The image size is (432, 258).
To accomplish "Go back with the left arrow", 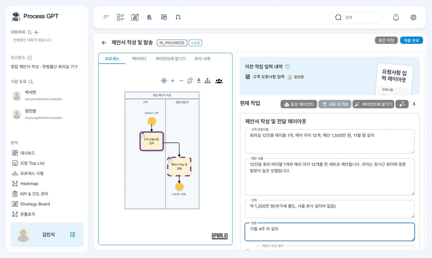I will point(104,43).
